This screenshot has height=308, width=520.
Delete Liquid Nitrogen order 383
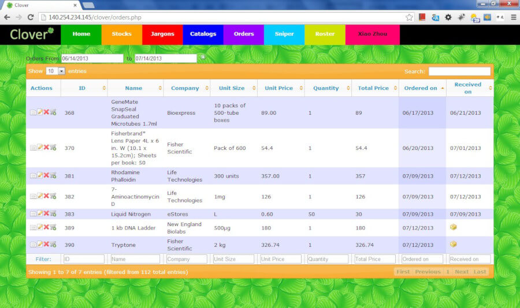[x=46, y=213]
